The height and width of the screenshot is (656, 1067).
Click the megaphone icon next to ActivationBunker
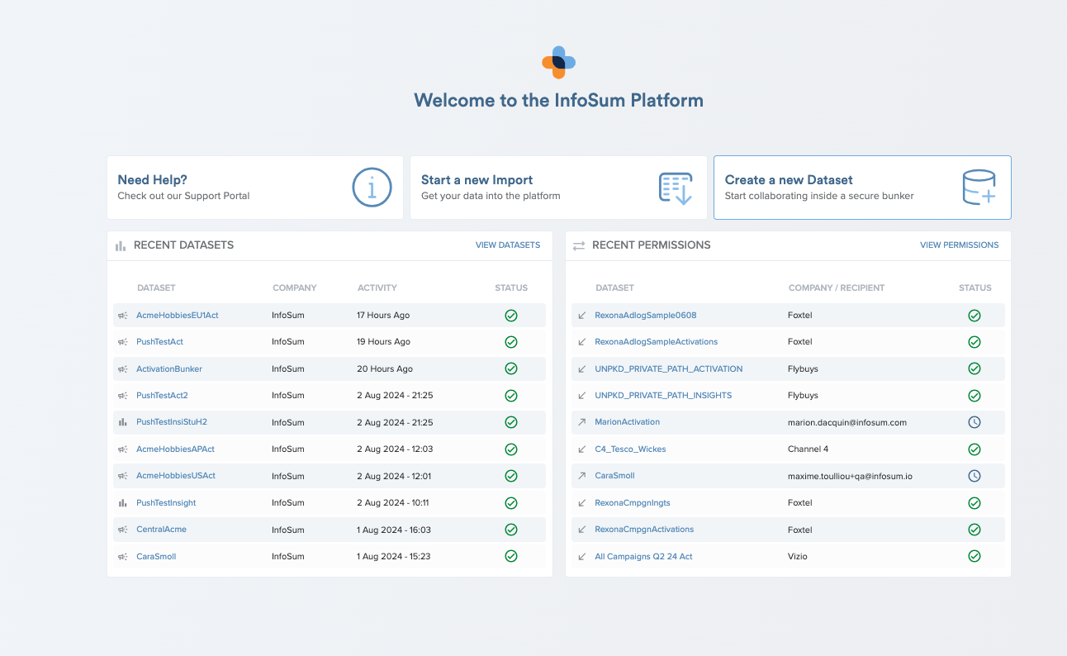tap(122, 369)
